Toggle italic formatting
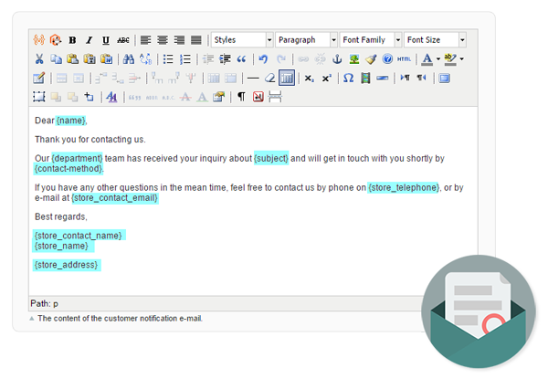This screenshot has width=548, height=379. pos(90,40)
